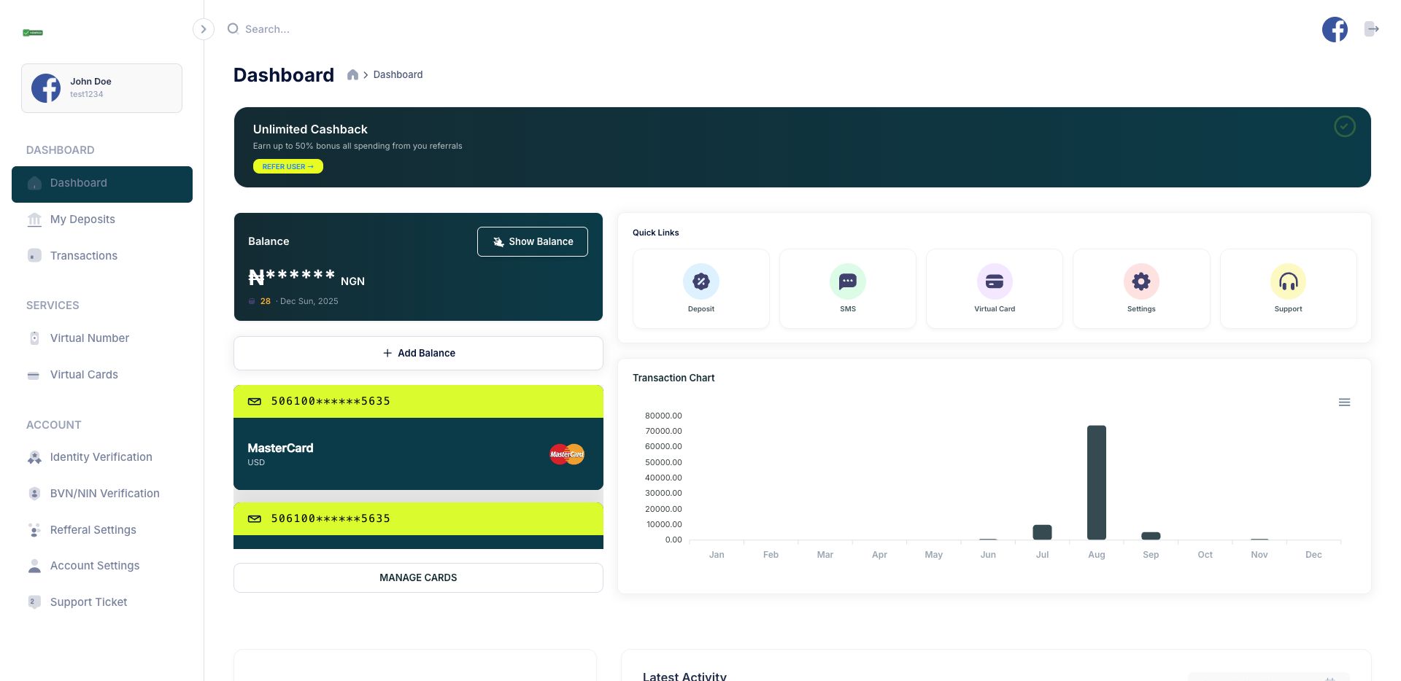Open Support Ticket in sidebar

(x=102, y=602)
